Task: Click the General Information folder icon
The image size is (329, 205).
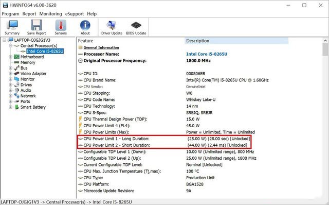Action: (80, 47)
